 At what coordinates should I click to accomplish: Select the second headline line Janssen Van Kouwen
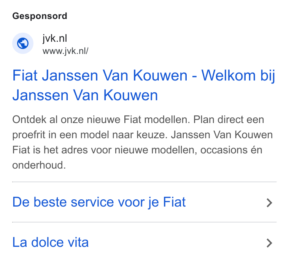pos(85,95)
